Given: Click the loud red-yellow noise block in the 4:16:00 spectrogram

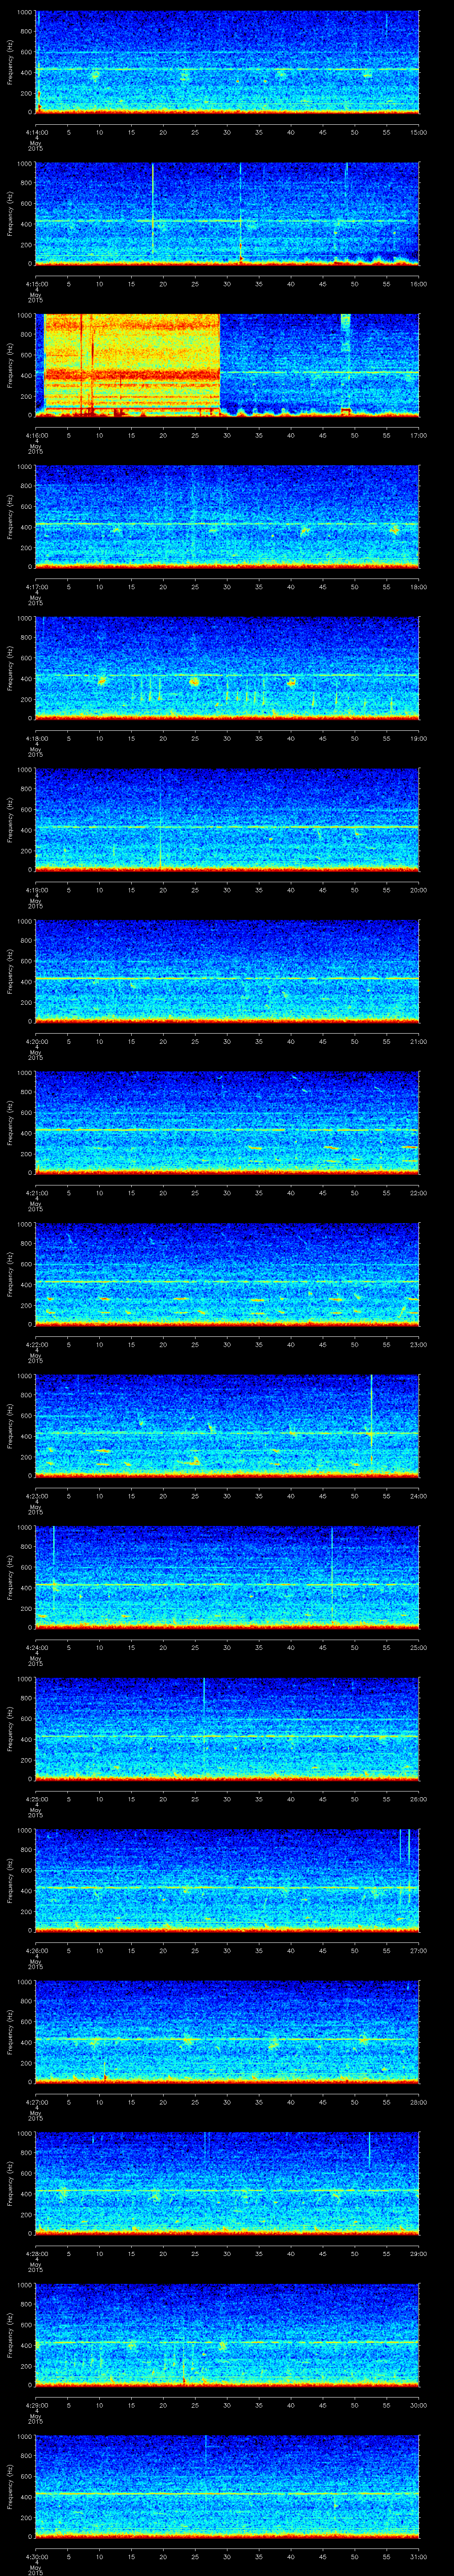Looking at the screenshot, I should click(132, 364).
